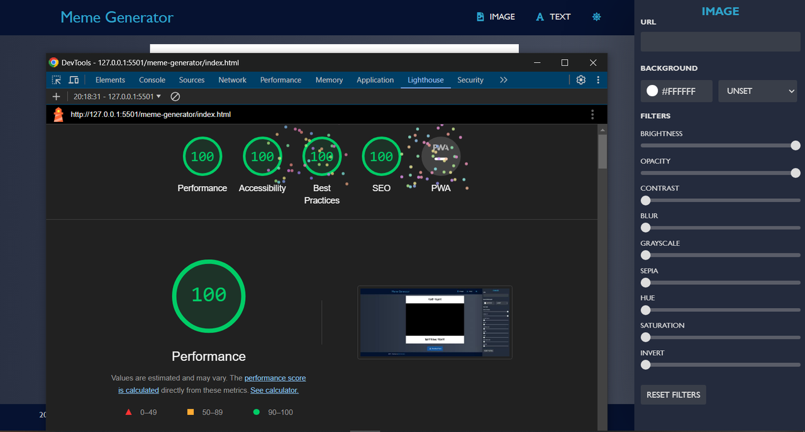The image size is (805, 432).
Task: Adjust the CONTRAST slider
Action: [720, 201]
